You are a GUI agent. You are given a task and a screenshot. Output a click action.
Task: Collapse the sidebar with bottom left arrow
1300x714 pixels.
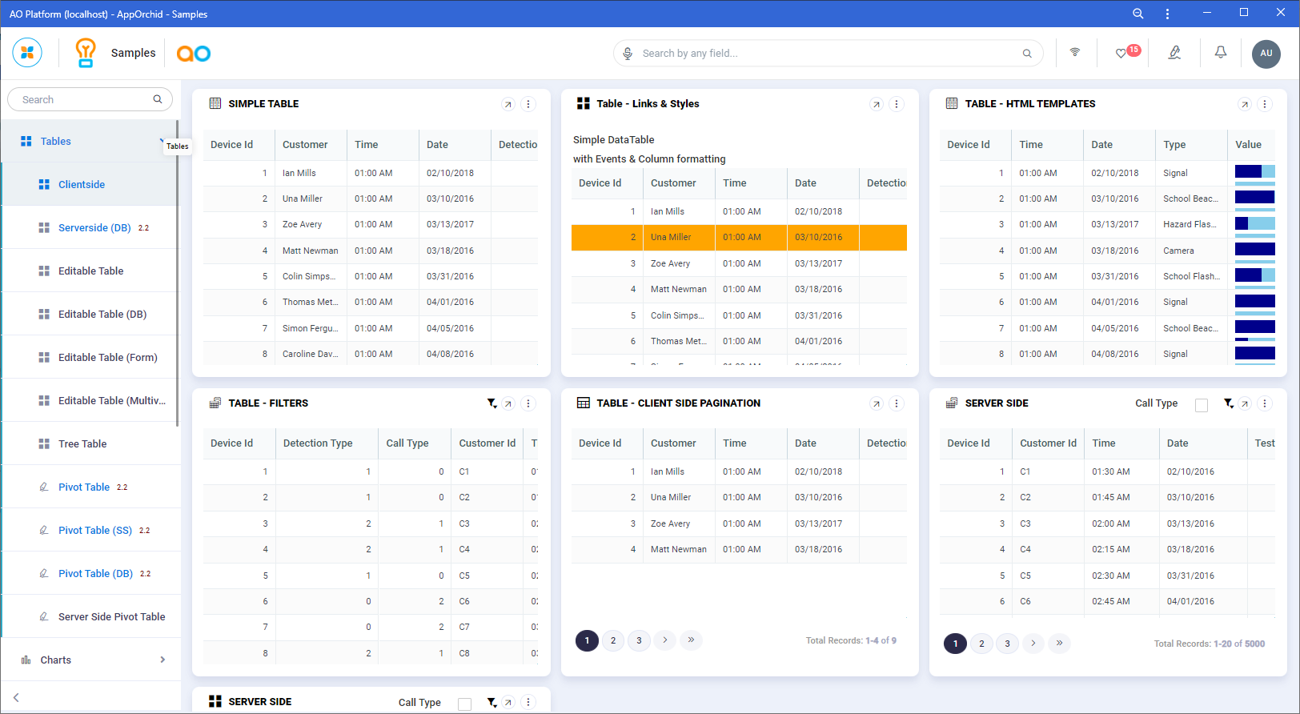16,697
